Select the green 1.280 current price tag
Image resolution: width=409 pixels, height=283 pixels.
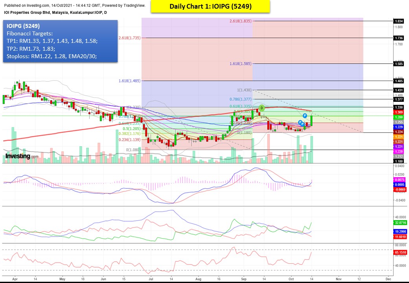coord(399,117)
